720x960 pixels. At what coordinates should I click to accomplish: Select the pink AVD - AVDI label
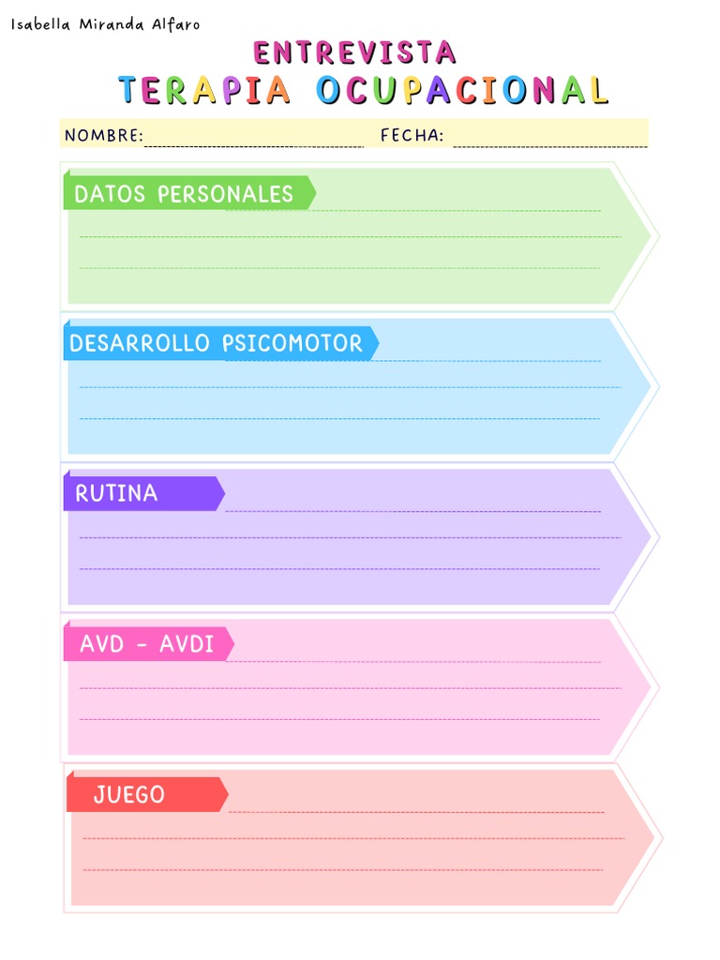click(x=147, y=644)
